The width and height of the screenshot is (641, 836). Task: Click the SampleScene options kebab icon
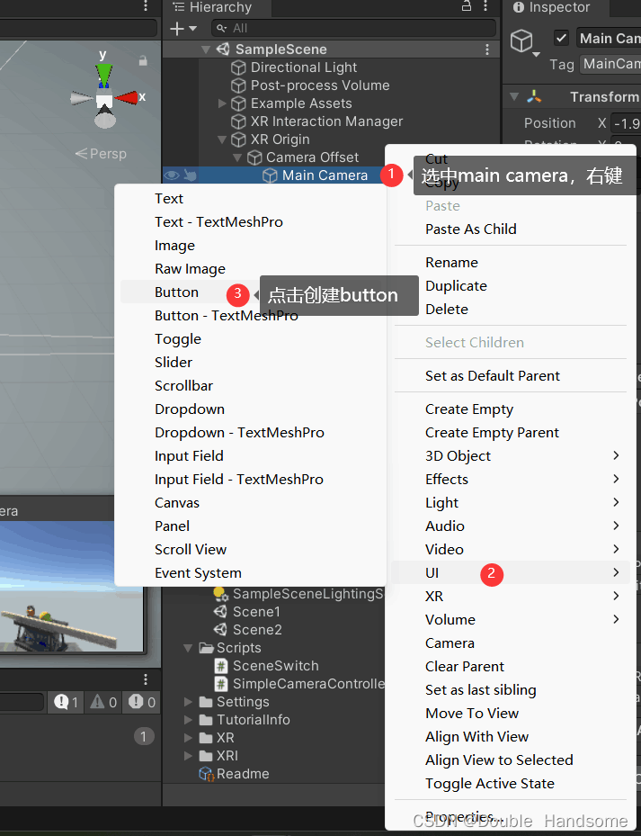click(x=487, y=49)
